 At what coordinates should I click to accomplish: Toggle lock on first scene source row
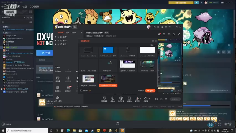tap(58, 37)
